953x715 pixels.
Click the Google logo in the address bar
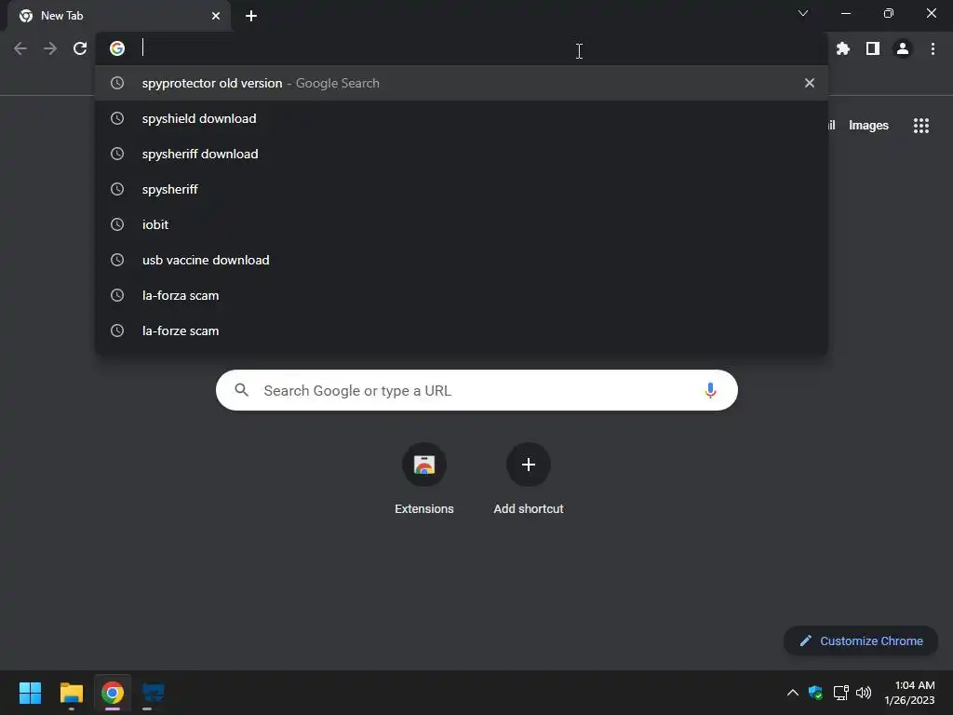pos(117,48)
